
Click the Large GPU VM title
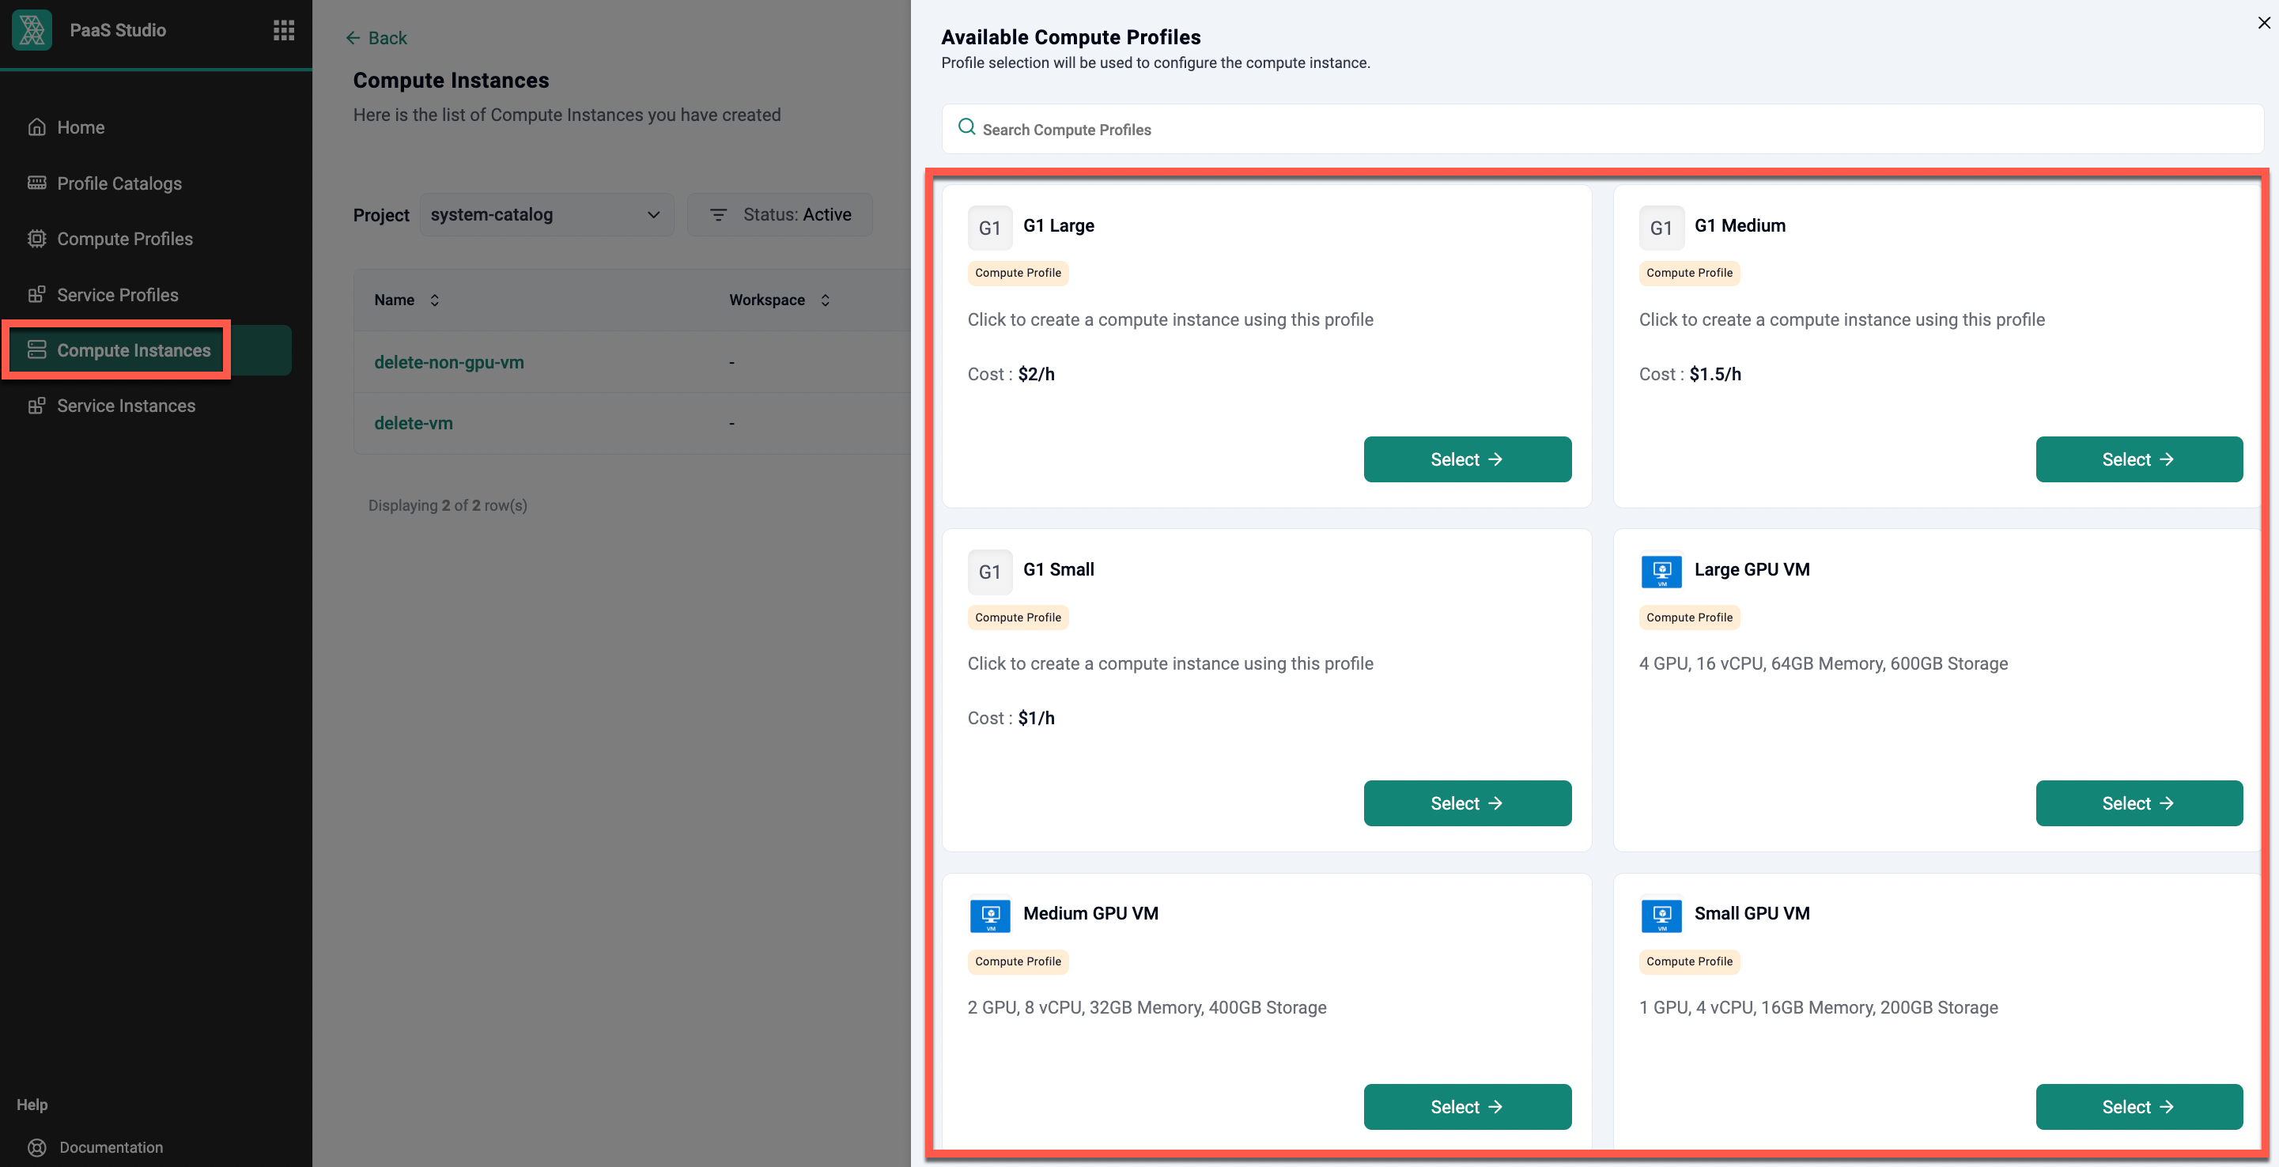1752,570
